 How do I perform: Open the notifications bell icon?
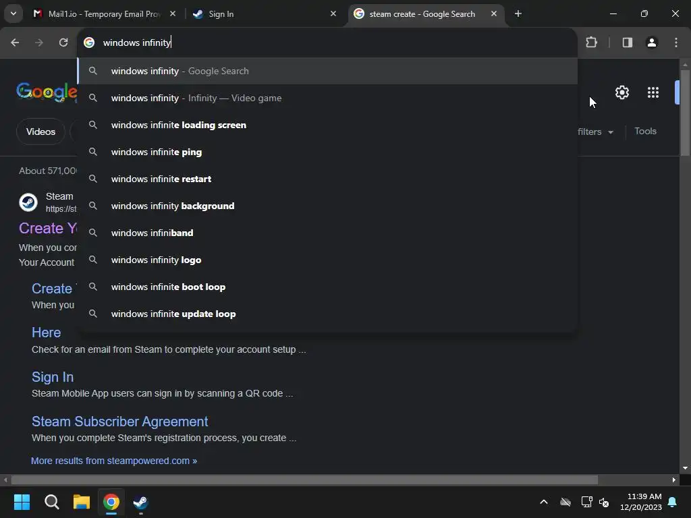click(x=673, y=502)
